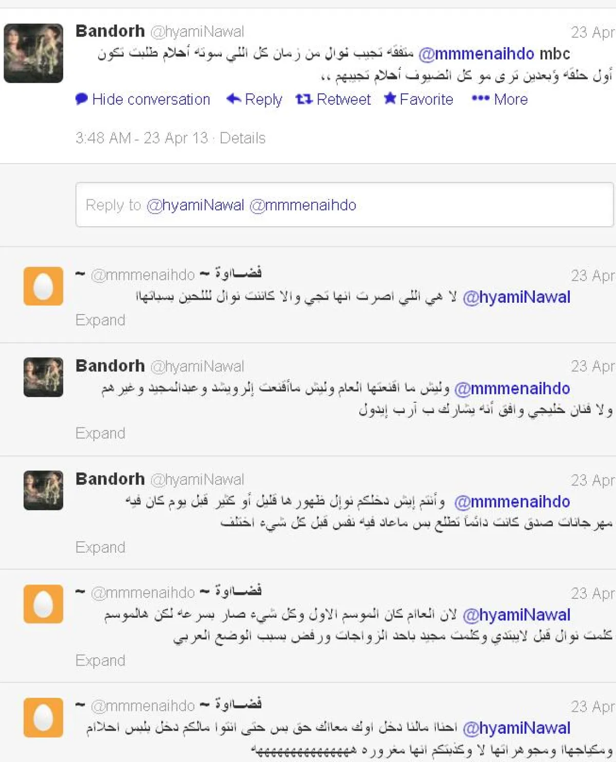Viewport: 616px width, 762px height.
Task: Click the Retweet arrows icon
Action: pos(304,99)
